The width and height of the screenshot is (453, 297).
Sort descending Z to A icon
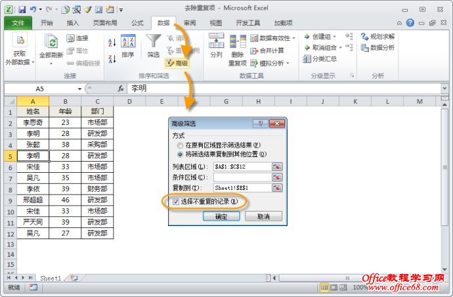(x=112, y=59)
